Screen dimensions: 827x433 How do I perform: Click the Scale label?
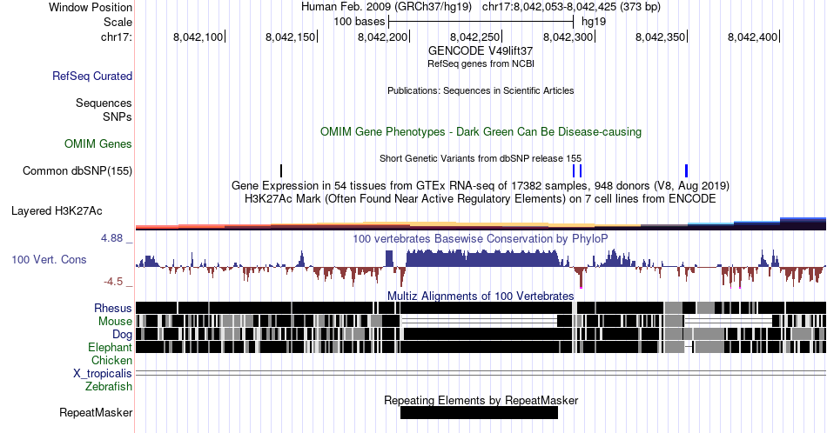click(x=118, y=22)
